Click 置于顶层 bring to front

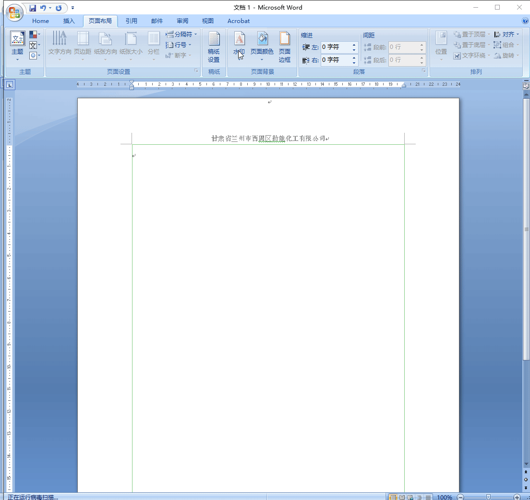(x=471, y=35)
